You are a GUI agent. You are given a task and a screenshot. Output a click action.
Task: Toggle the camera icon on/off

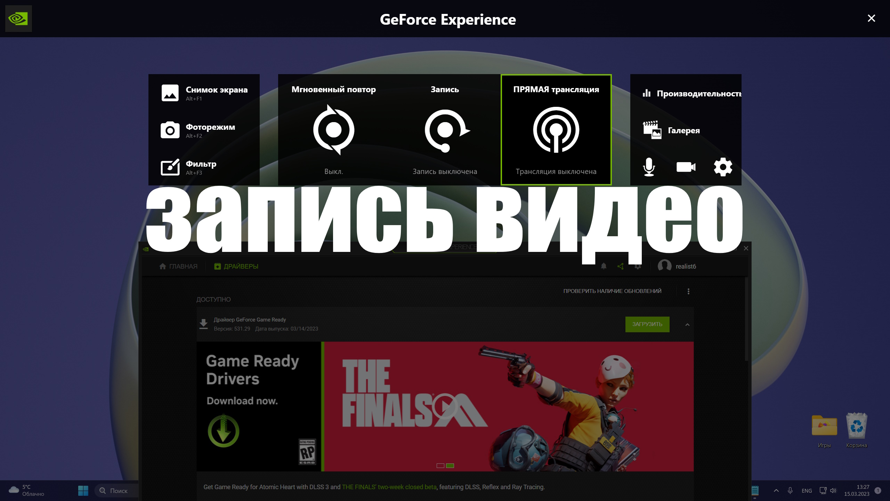coord(686,167)
